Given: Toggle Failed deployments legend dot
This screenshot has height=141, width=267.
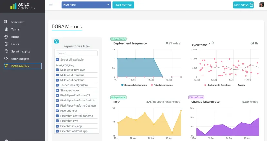Looking at the screenshot, I should (x=152, y=85).
